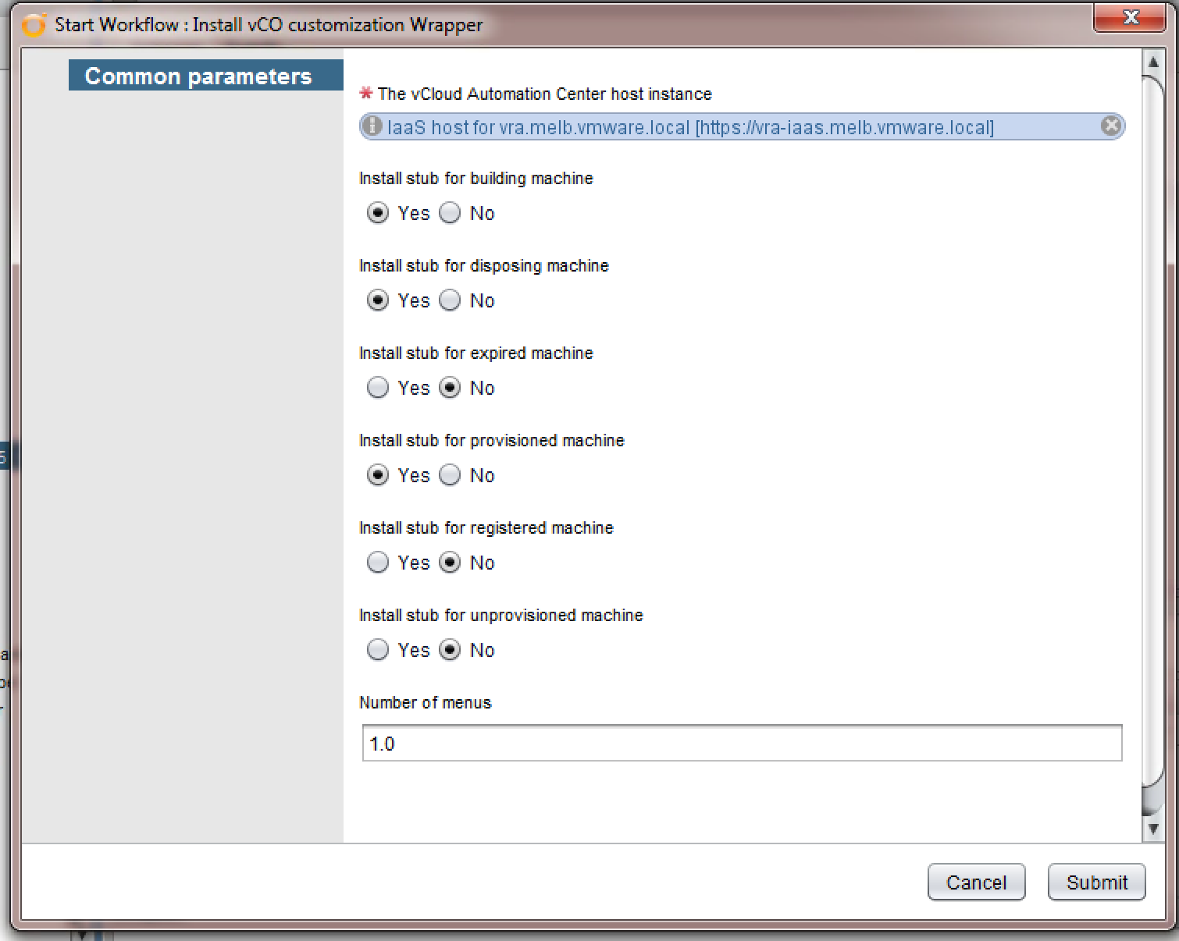This screenshot has width=1179, height=941.
Task: Keep No selected for expired machine stub
Action: (x=450, y=387)
